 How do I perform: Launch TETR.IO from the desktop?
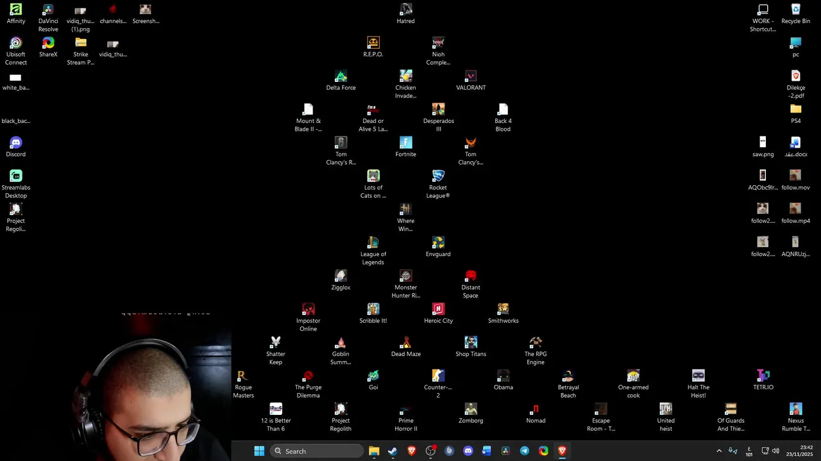(763, 380)
